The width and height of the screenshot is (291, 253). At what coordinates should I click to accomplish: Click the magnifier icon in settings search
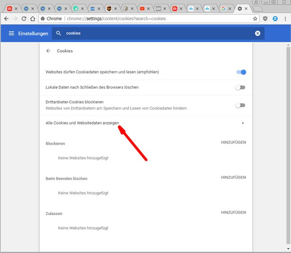[59, 33]
